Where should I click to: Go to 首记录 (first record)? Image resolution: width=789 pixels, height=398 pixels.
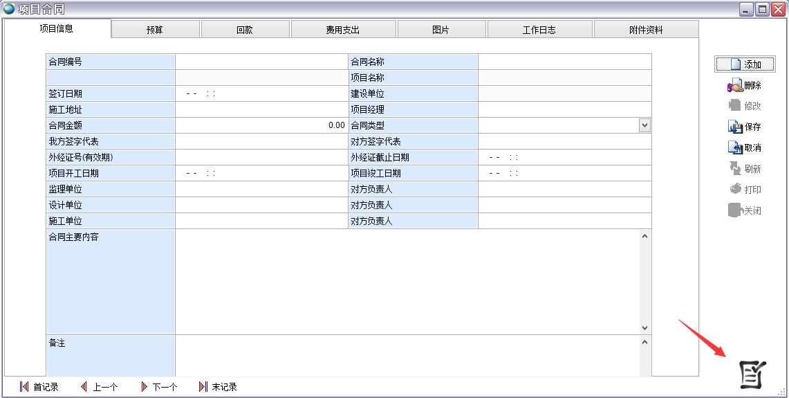(39, 387)
